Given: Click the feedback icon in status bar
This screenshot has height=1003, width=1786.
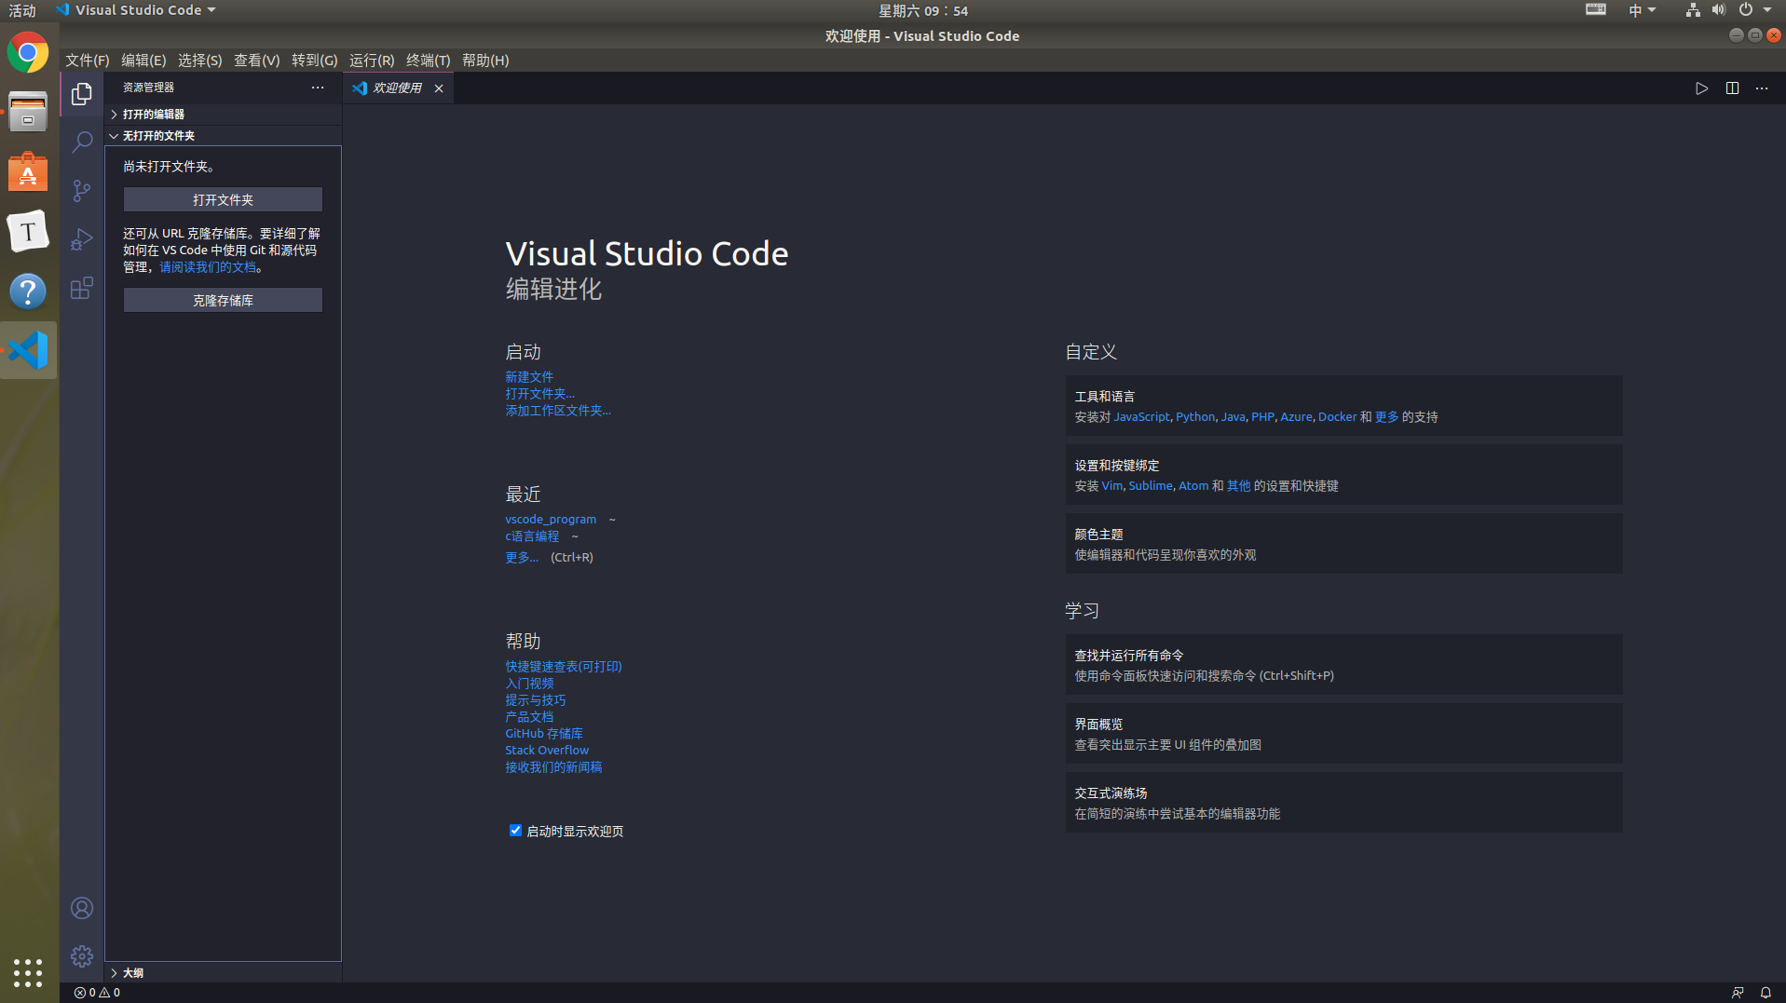Looking at the screenshot, I should tap(1738, 993).
